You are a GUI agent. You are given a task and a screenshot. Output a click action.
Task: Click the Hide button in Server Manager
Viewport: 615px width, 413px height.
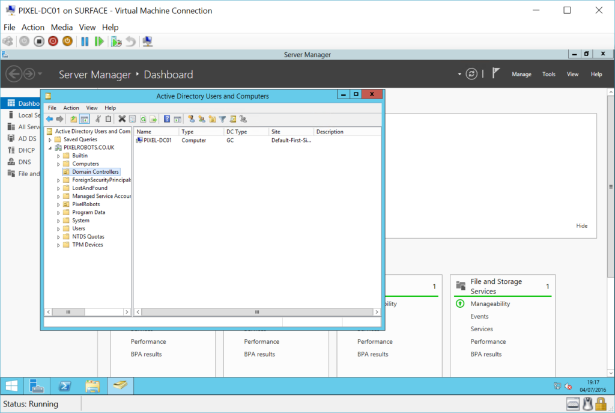(x=581, y=225)
